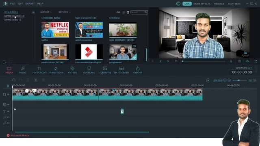Viewport: 260px width, 146px height.
Task: Open the EDIT menu
Action: tap(20, 4)
